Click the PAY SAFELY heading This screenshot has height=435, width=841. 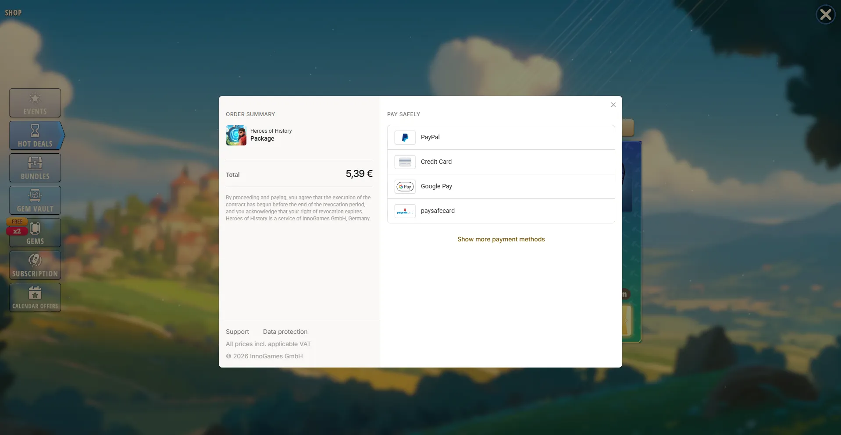click(403, 114)
